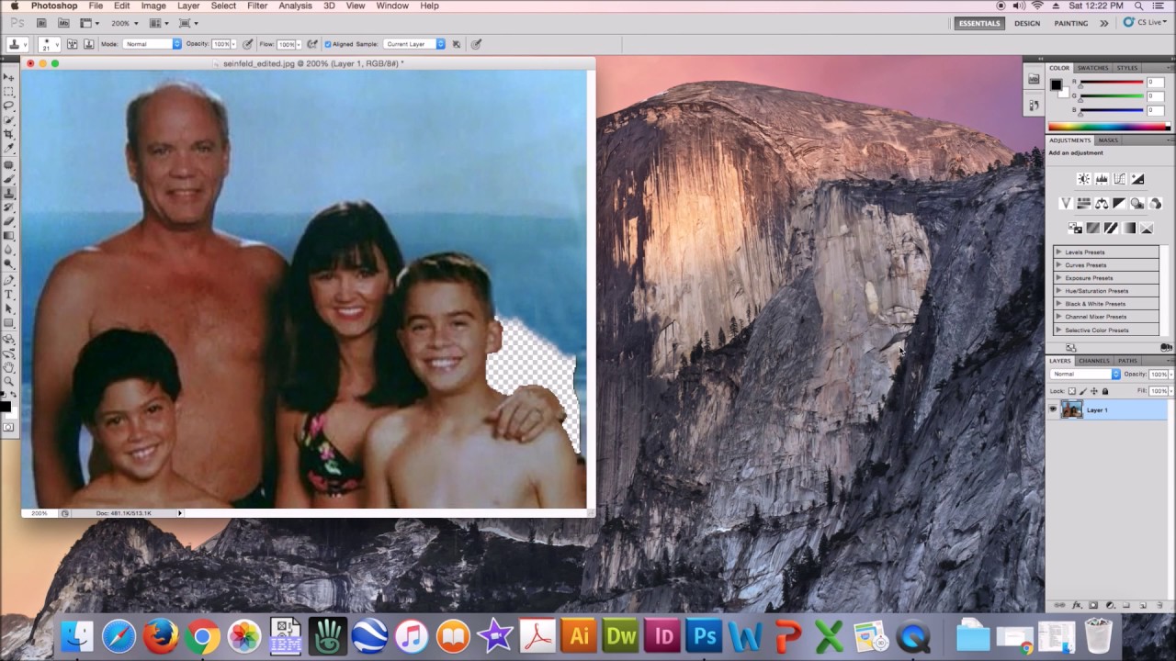Open the Mode Normal dropdown in options bar
Viewport: 1176px width, 661px height.
152,44
